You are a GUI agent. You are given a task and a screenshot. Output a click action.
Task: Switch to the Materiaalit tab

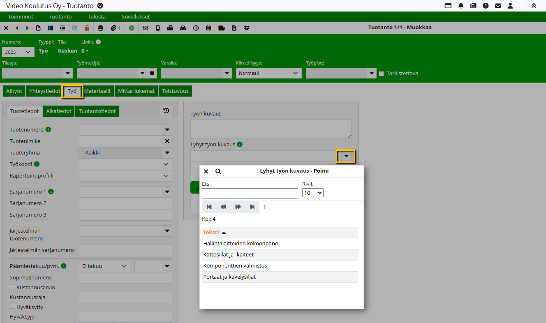pos(97,91)
